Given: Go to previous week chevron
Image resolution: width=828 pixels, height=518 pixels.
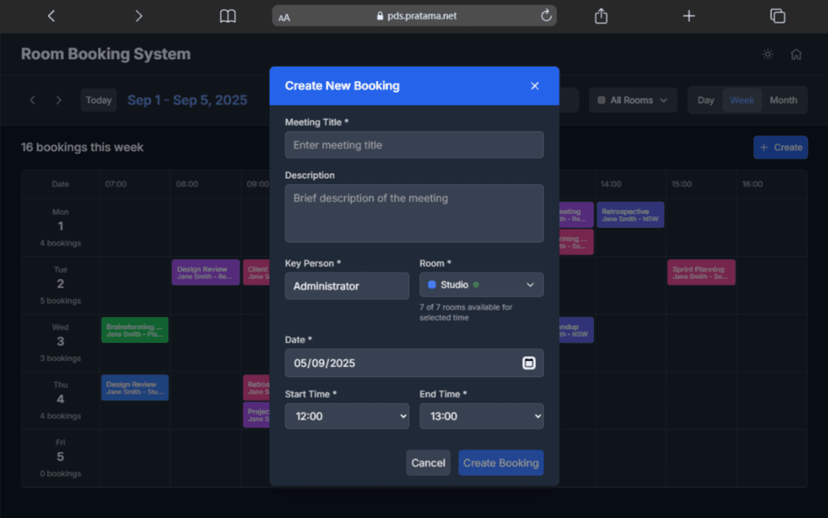Looking at the screenshot, I should click(x=33, y=100).
